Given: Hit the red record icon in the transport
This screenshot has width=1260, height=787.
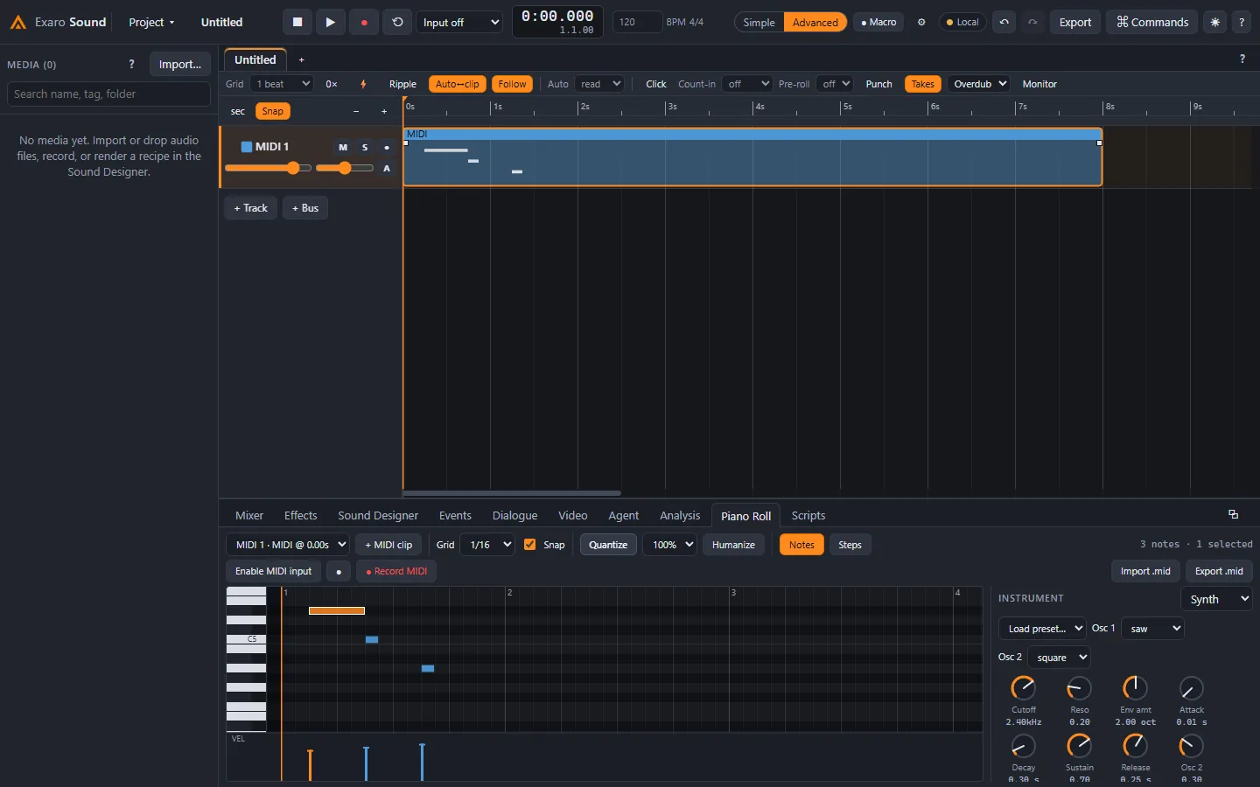Looking at the screenshot, I should point(364,22).
